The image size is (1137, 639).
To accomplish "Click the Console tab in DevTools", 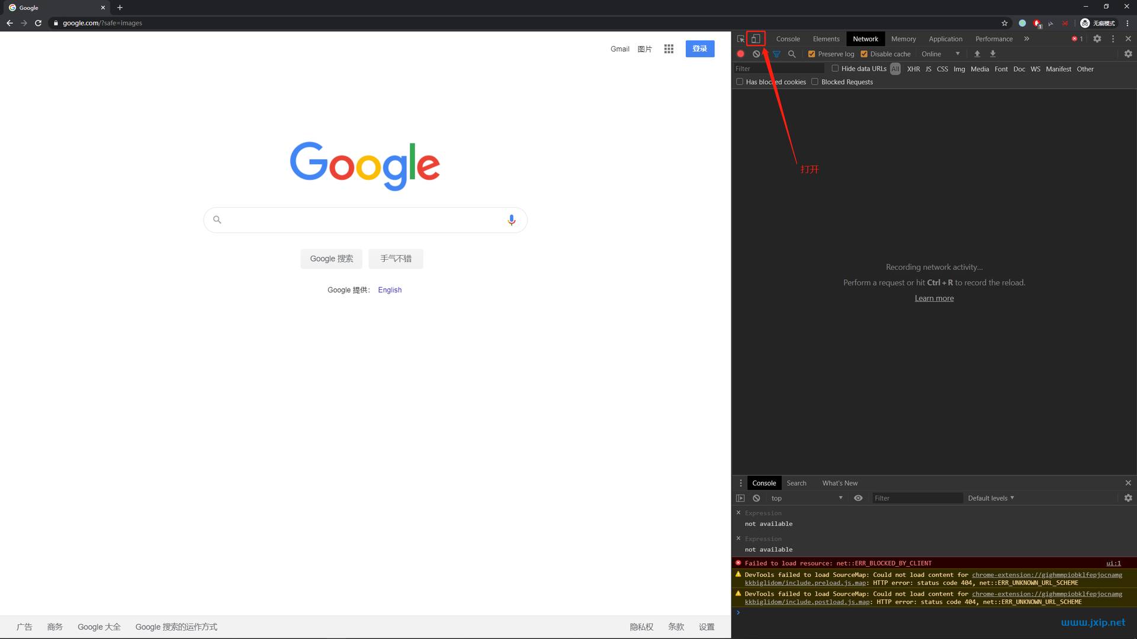I will coord(788,38).
